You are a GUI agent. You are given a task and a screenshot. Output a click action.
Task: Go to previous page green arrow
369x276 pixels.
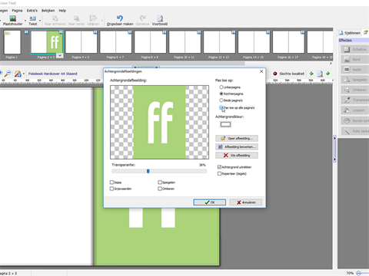[x=311, y=74]
